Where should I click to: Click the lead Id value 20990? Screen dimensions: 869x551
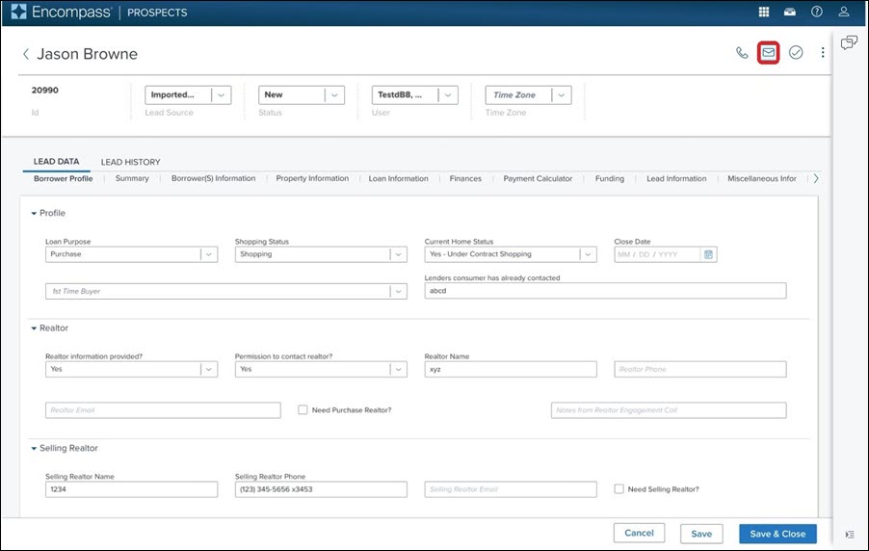tap(45, 90)
